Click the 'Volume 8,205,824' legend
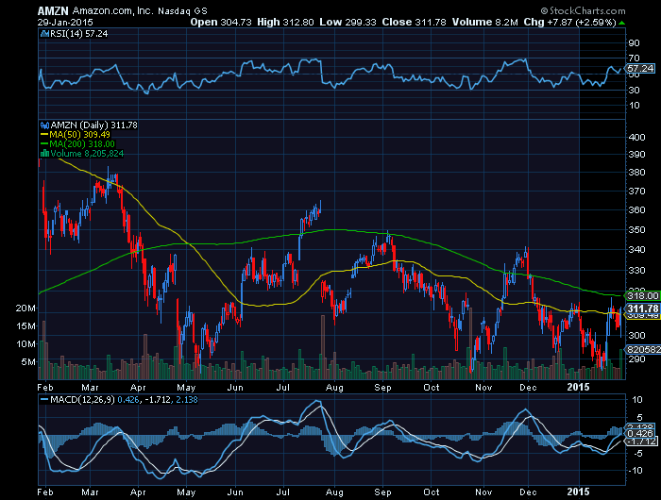This screenshot has width=661, height=500. point(87,154)
